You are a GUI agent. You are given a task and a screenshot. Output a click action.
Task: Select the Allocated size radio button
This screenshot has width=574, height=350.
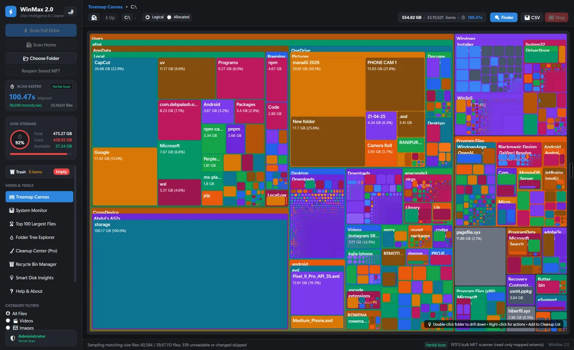pyautogui.click(x=169, y=17)
